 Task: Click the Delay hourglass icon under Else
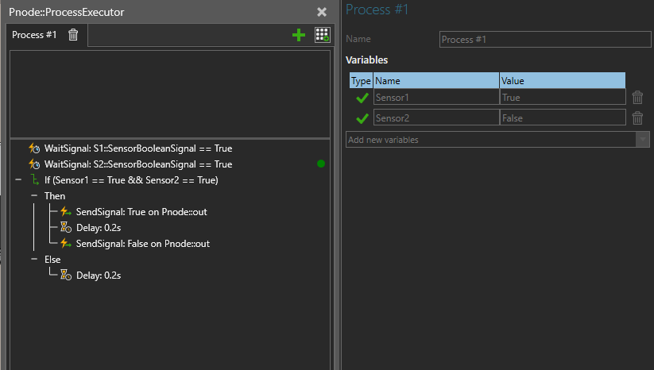tap(66, 275)
